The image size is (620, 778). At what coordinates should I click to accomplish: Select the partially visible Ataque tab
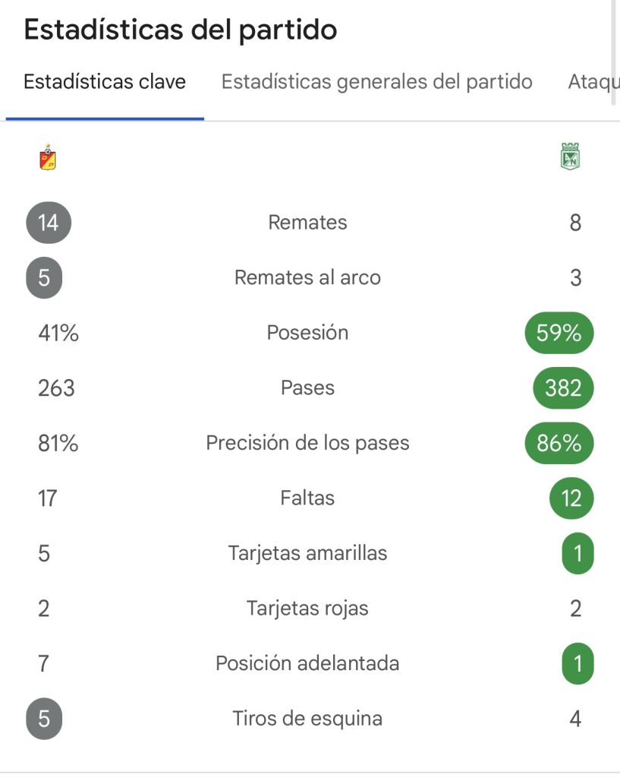[593, 82]
